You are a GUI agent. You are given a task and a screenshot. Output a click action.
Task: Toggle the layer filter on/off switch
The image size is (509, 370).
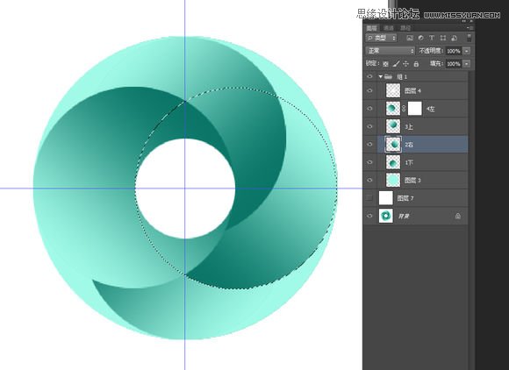pos(470,38)
